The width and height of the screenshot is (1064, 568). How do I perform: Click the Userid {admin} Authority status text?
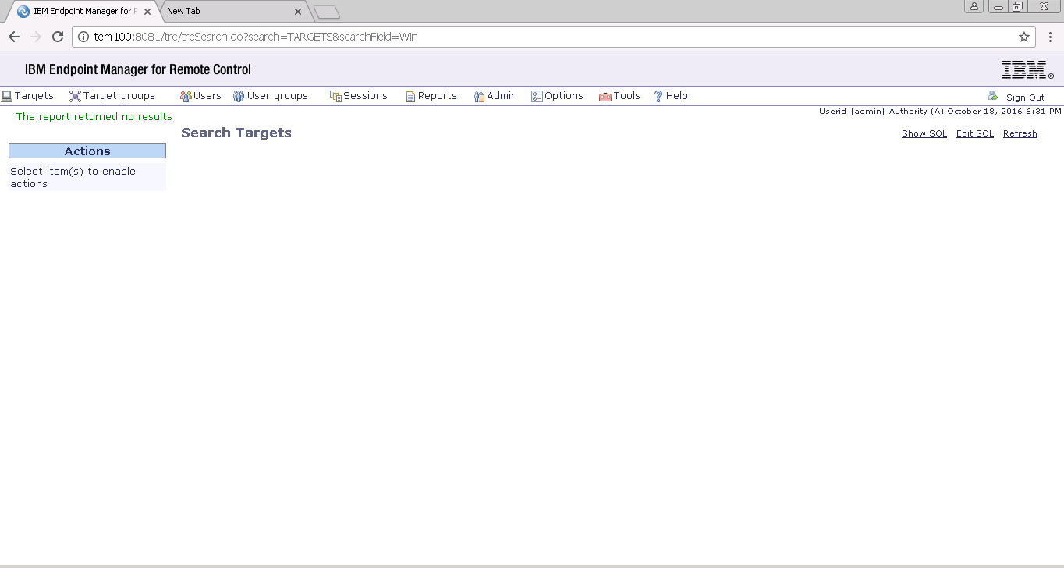pyautogui.click(x=940, y=112)
